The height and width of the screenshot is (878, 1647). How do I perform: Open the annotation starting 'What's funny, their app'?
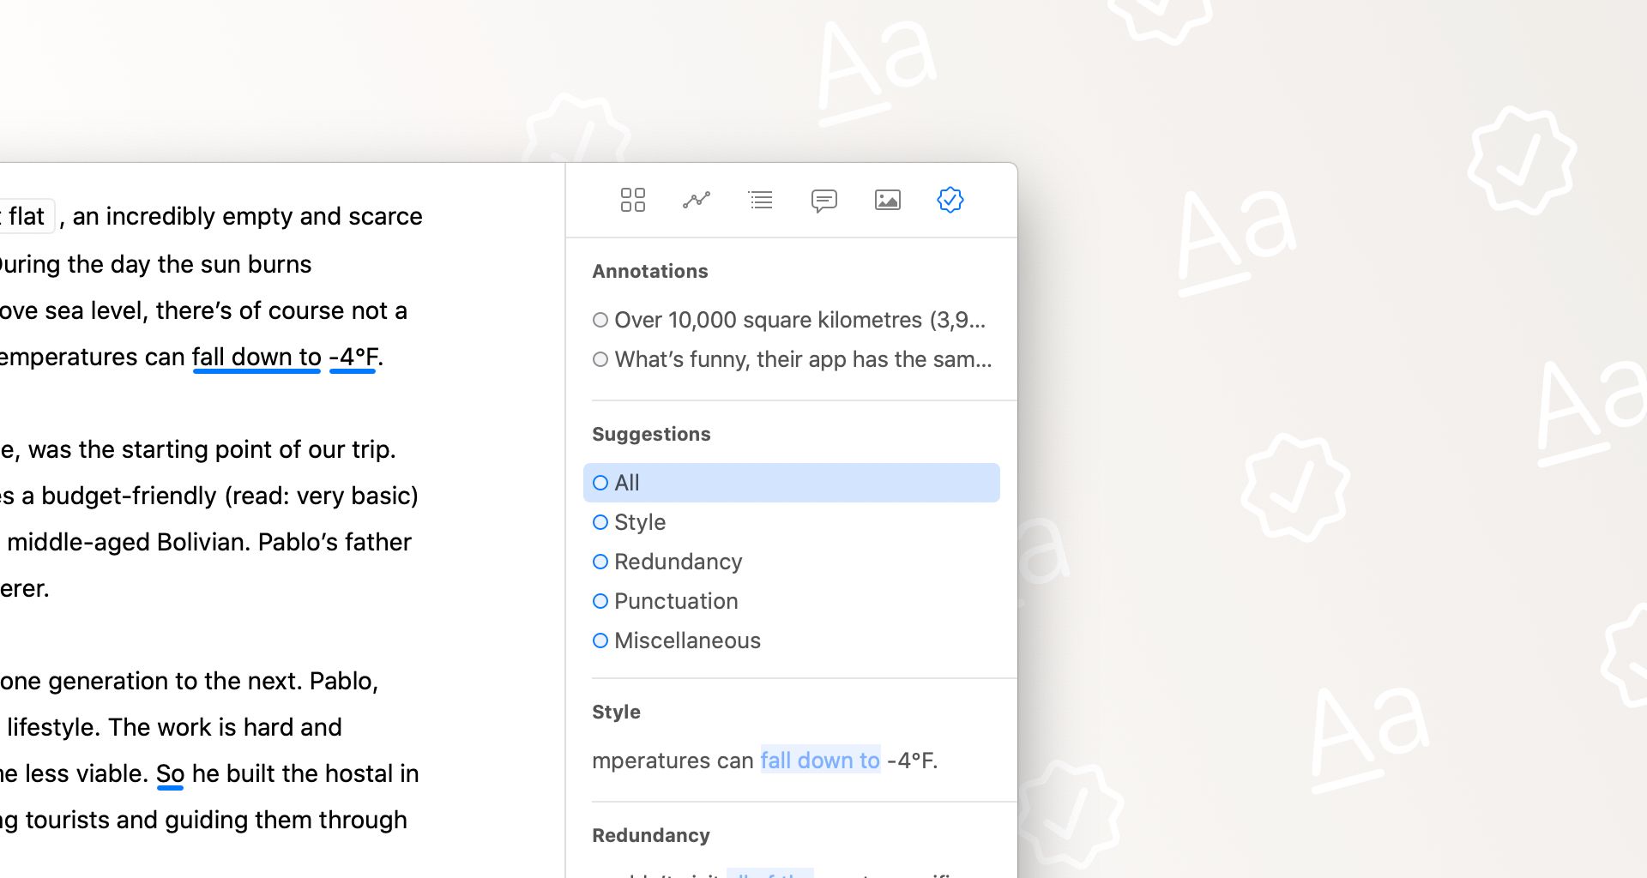click(x=801, y=359)
